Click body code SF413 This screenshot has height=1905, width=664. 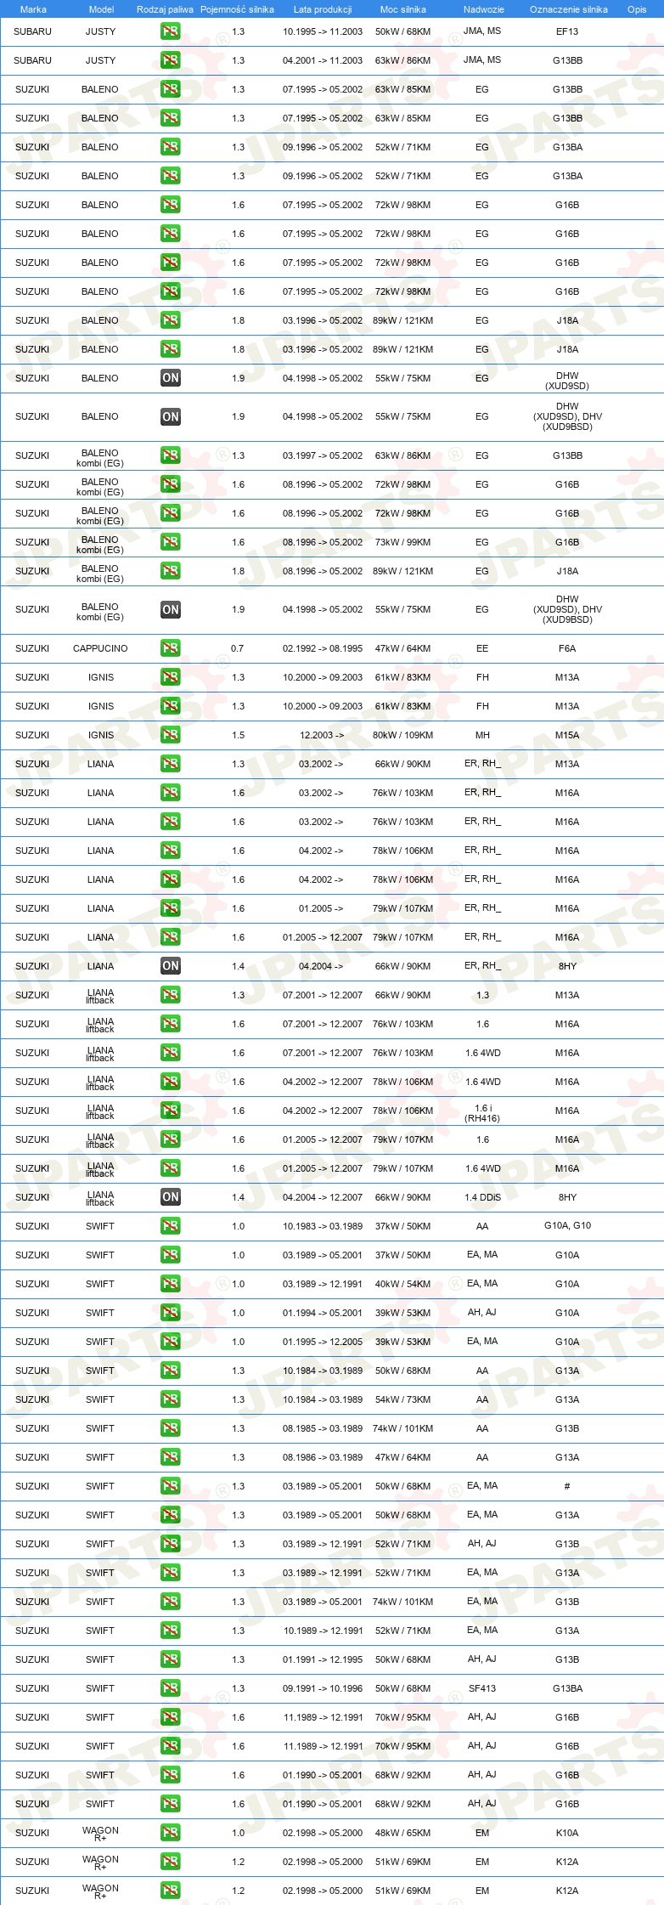point(482,1688)
